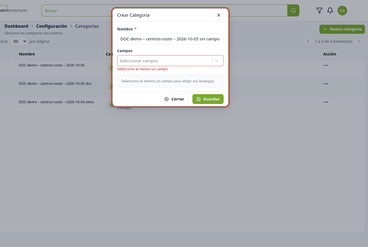Open actions menu for the 'extra' row
Viewport: 368px width, 247px height.
click(x=326, y=102)
